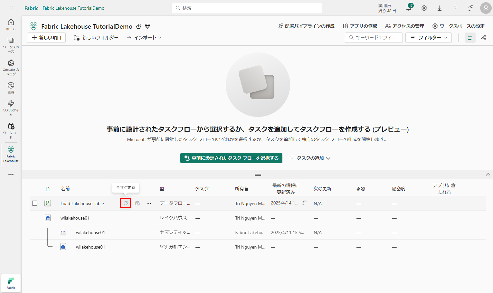This screenshot has width=493, height=293.
Task: Open OneLake catalog from the sidebar
Action: 11,67
